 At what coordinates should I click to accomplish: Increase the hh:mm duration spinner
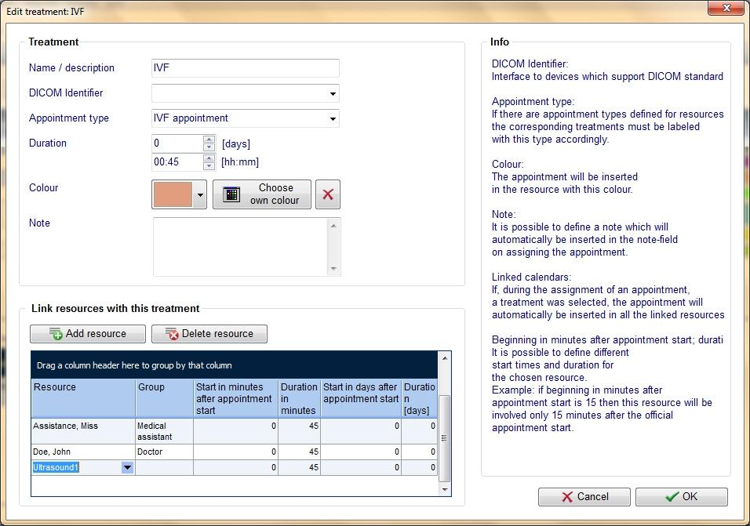click(209, 158)
